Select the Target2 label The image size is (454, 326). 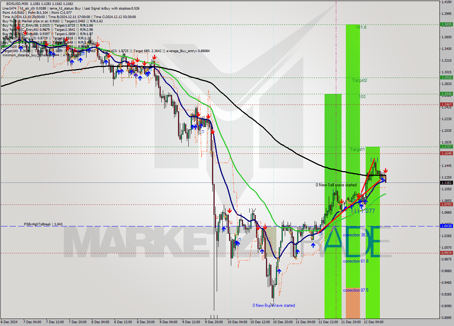click(359, 80)
